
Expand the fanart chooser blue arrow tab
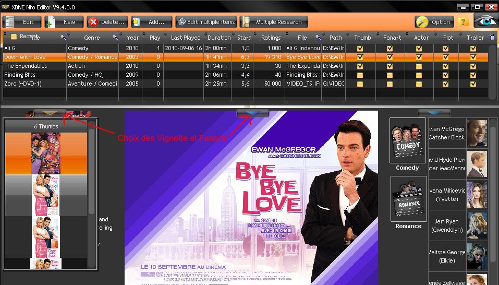253,113
